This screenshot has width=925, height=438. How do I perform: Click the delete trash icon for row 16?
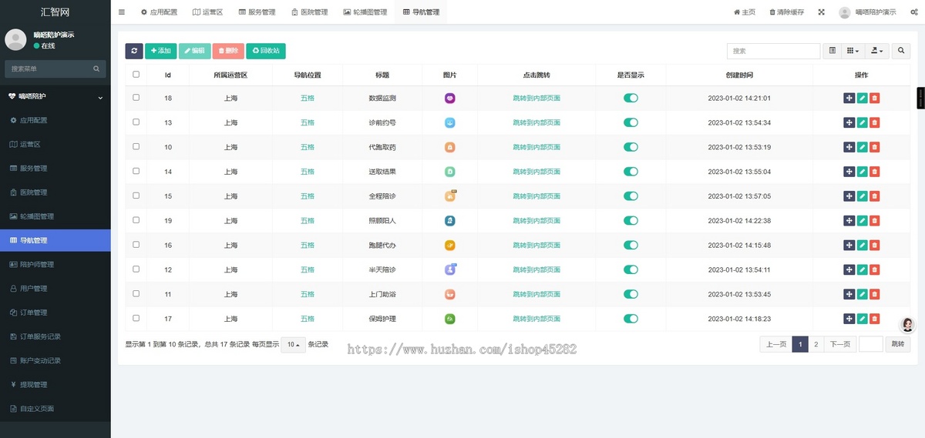(874, 245)
